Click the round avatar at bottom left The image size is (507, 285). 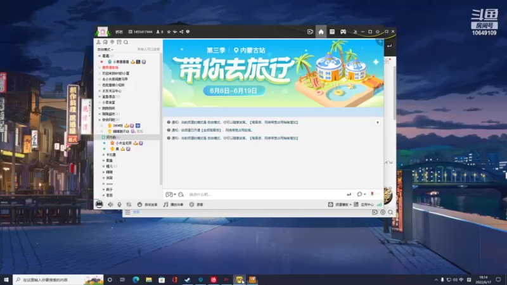[x=99, y=204]
